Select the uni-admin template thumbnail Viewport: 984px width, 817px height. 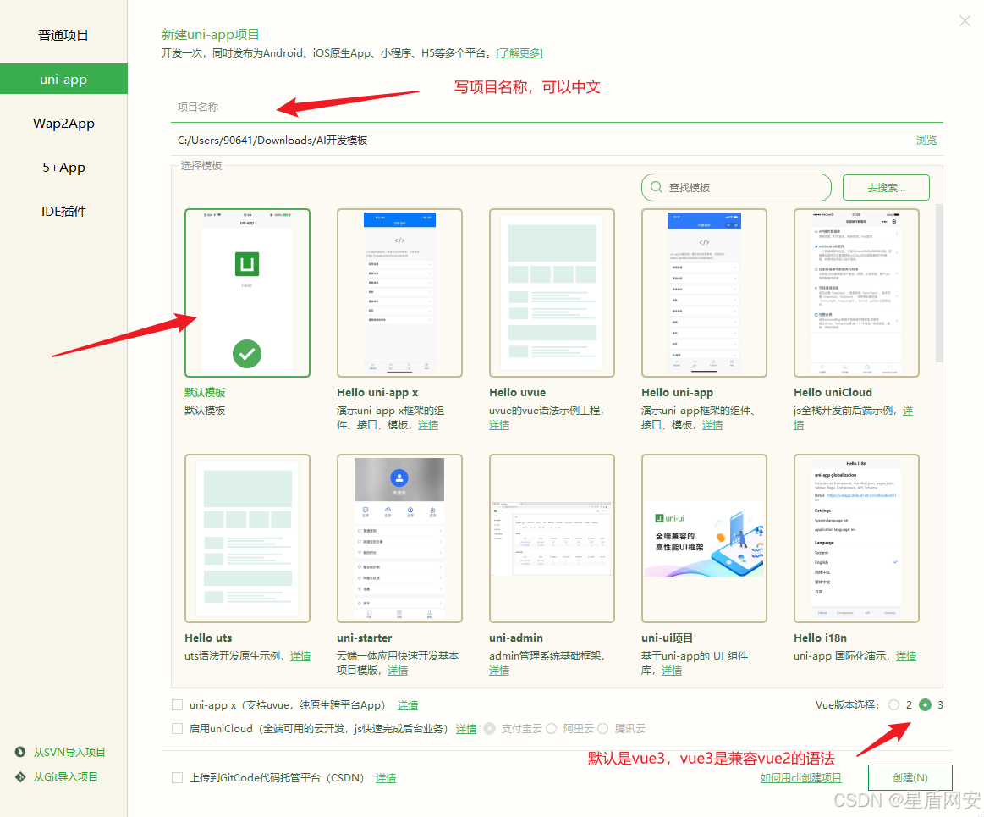click(552, 538)
